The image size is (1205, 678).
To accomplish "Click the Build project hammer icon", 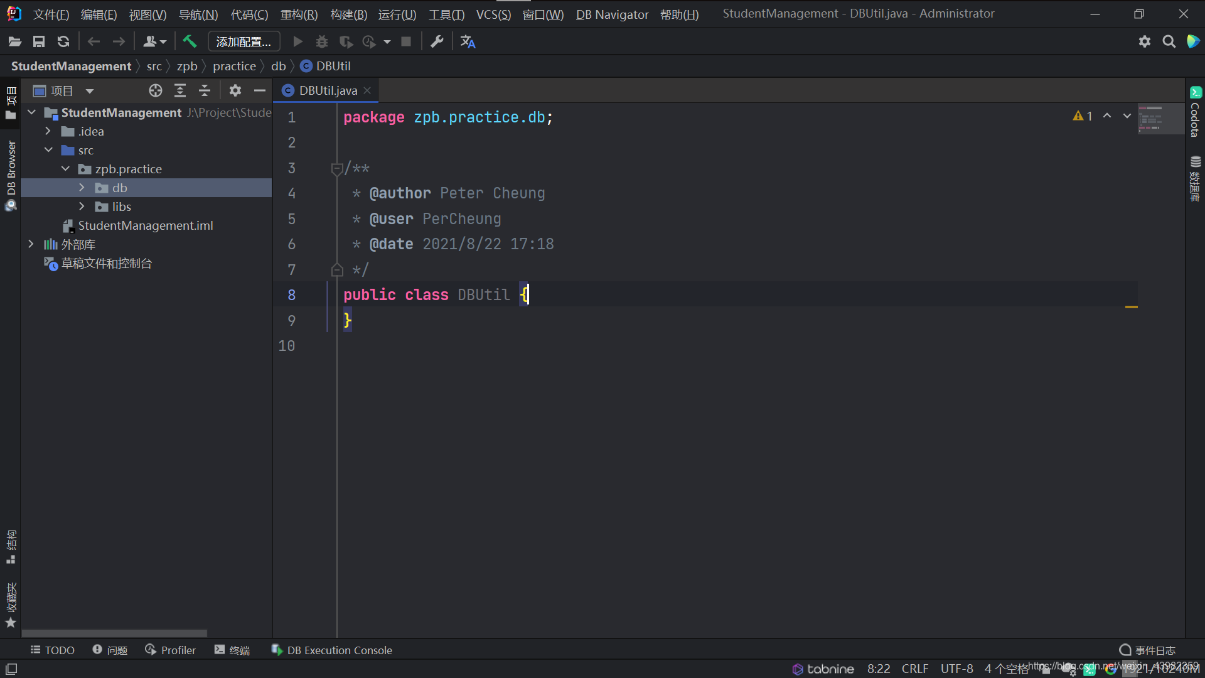I will 190,41.
